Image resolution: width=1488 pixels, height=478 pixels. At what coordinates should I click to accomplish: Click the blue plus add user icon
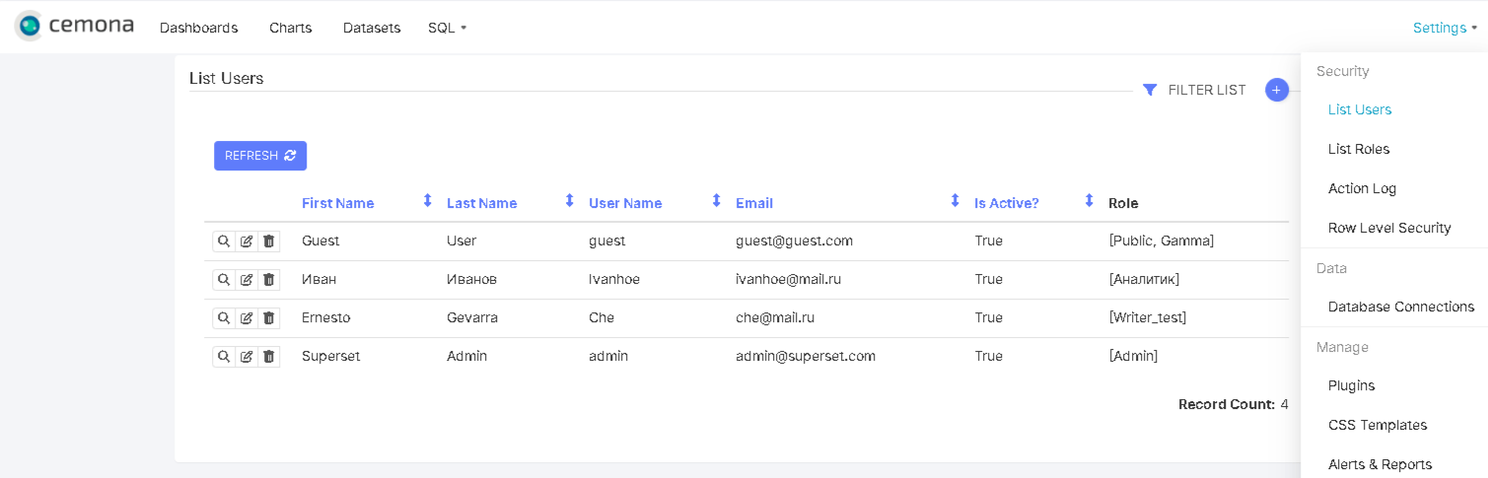pyautogui.click(x=1277, y=90)
